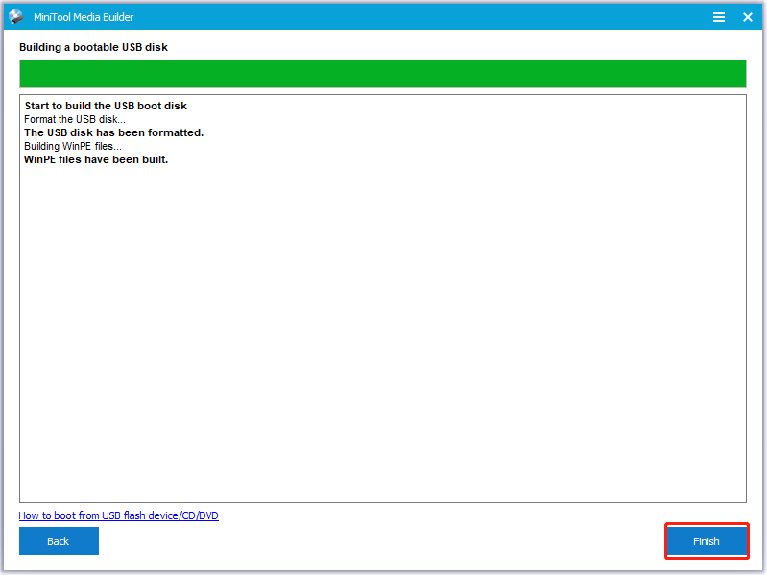This screenshot has width=767, height=575.
Task: Select 'WinPE files have been built.' line
Action: click(96, 159)
